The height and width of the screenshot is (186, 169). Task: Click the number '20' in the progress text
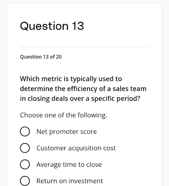59,57
